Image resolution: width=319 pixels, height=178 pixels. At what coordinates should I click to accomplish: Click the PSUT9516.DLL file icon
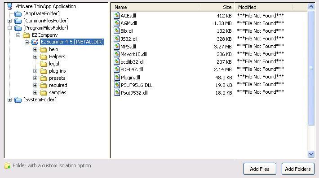pos(117,85)
